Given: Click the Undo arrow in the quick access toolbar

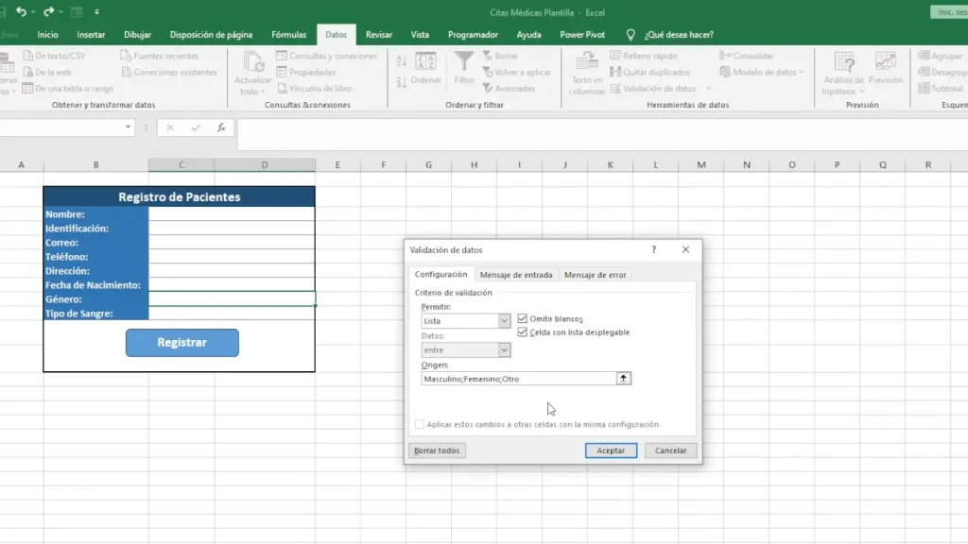Looking at the screenshot, I should click(21, 11).
